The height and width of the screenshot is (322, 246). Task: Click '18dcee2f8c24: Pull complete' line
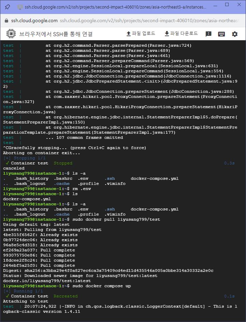[39, 260]
